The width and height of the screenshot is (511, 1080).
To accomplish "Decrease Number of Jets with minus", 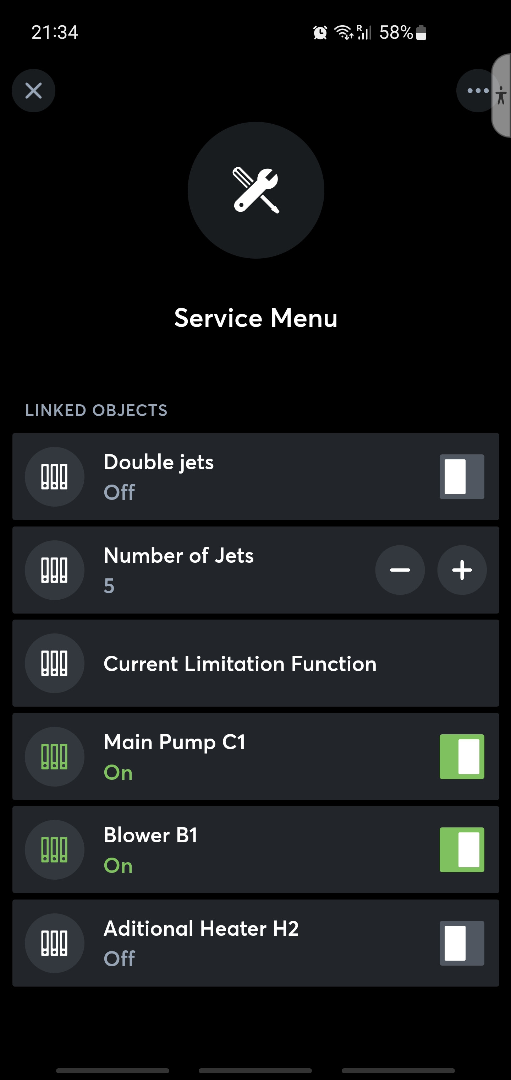I will (400, 570).
